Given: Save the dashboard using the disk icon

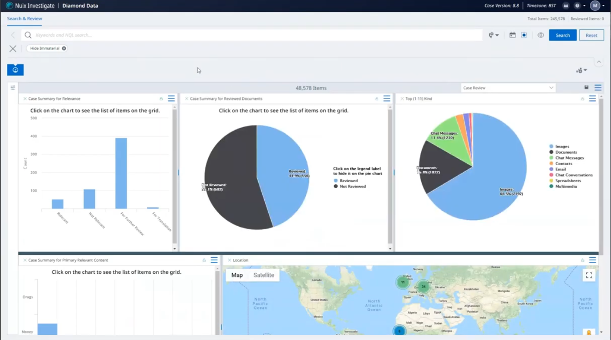Looking at the screenshot, I should pos(586,87).
